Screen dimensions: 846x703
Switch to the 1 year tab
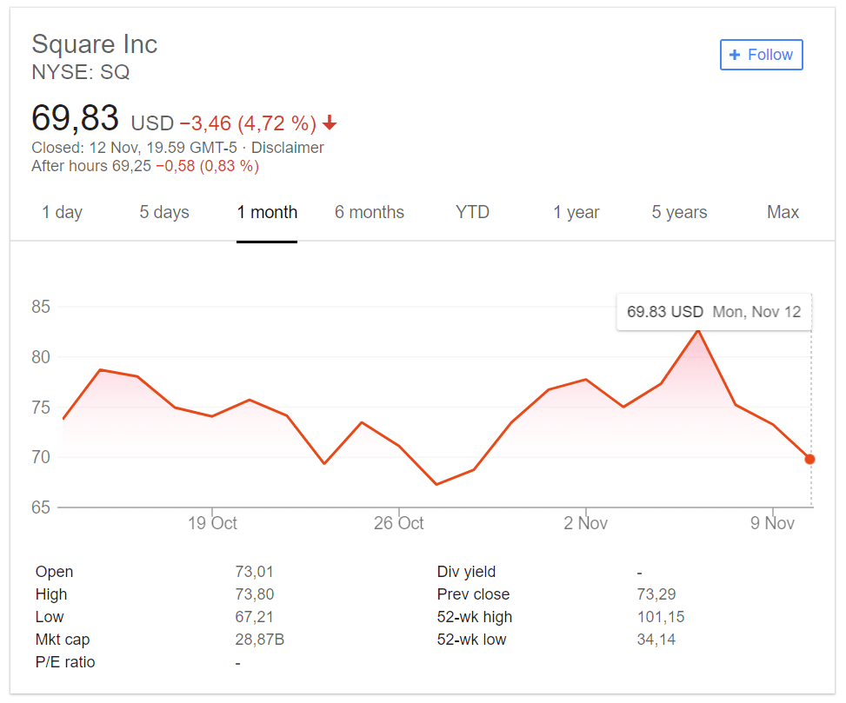[x=576, y=212]
